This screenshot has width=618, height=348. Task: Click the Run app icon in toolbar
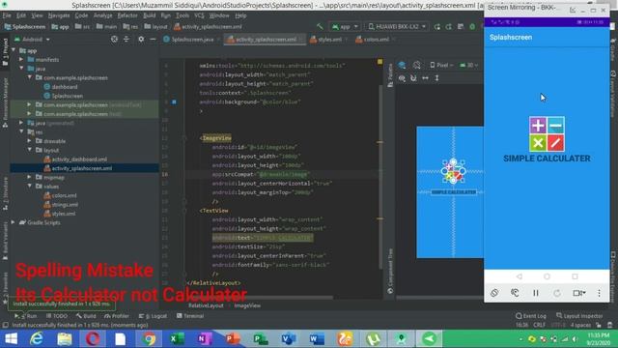coord(437,26)
